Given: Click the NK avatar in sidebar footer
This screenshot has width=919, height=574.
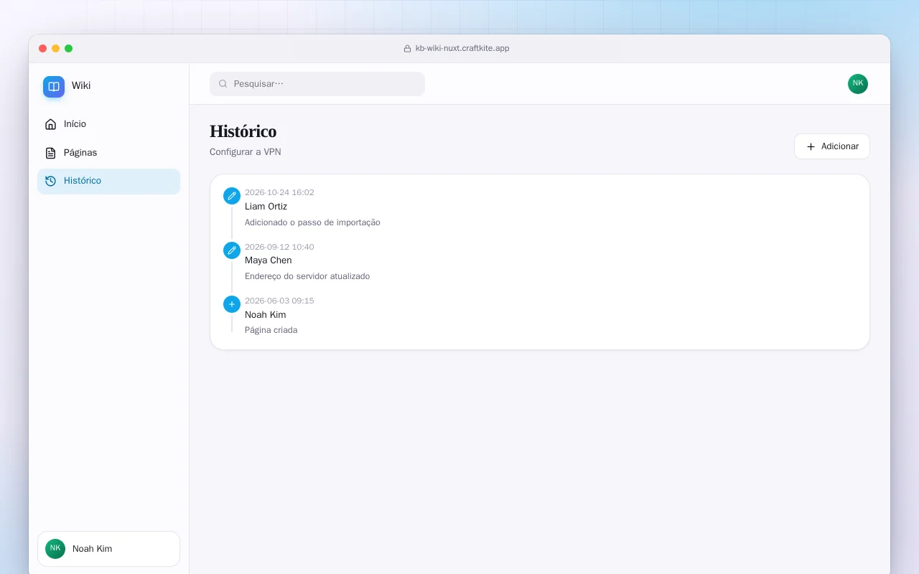Looking at the screenshot, I should 55,549.
